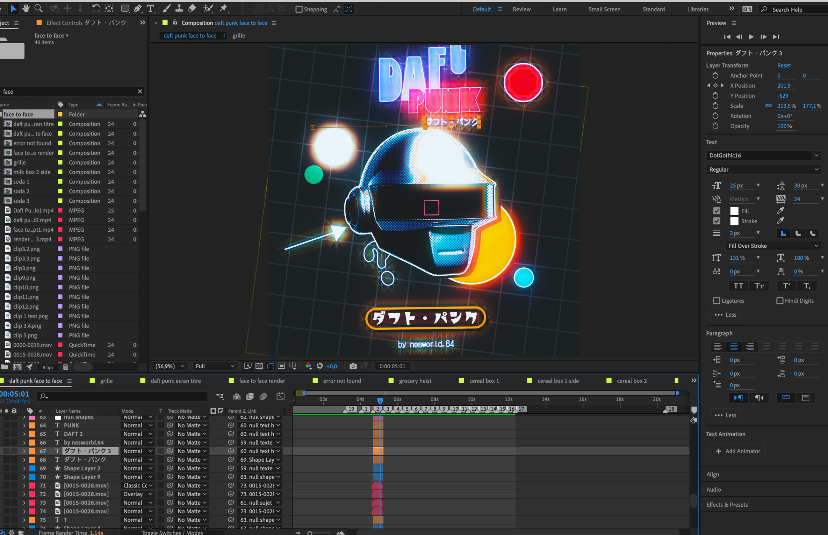Select the Puppet Pin tool
The image size is (828, 535).
click(223, 8)
